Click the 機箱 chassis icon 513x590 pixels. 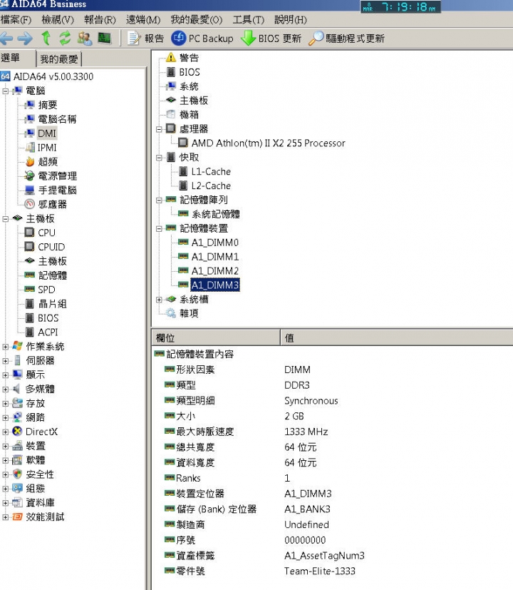pos(171,114)
